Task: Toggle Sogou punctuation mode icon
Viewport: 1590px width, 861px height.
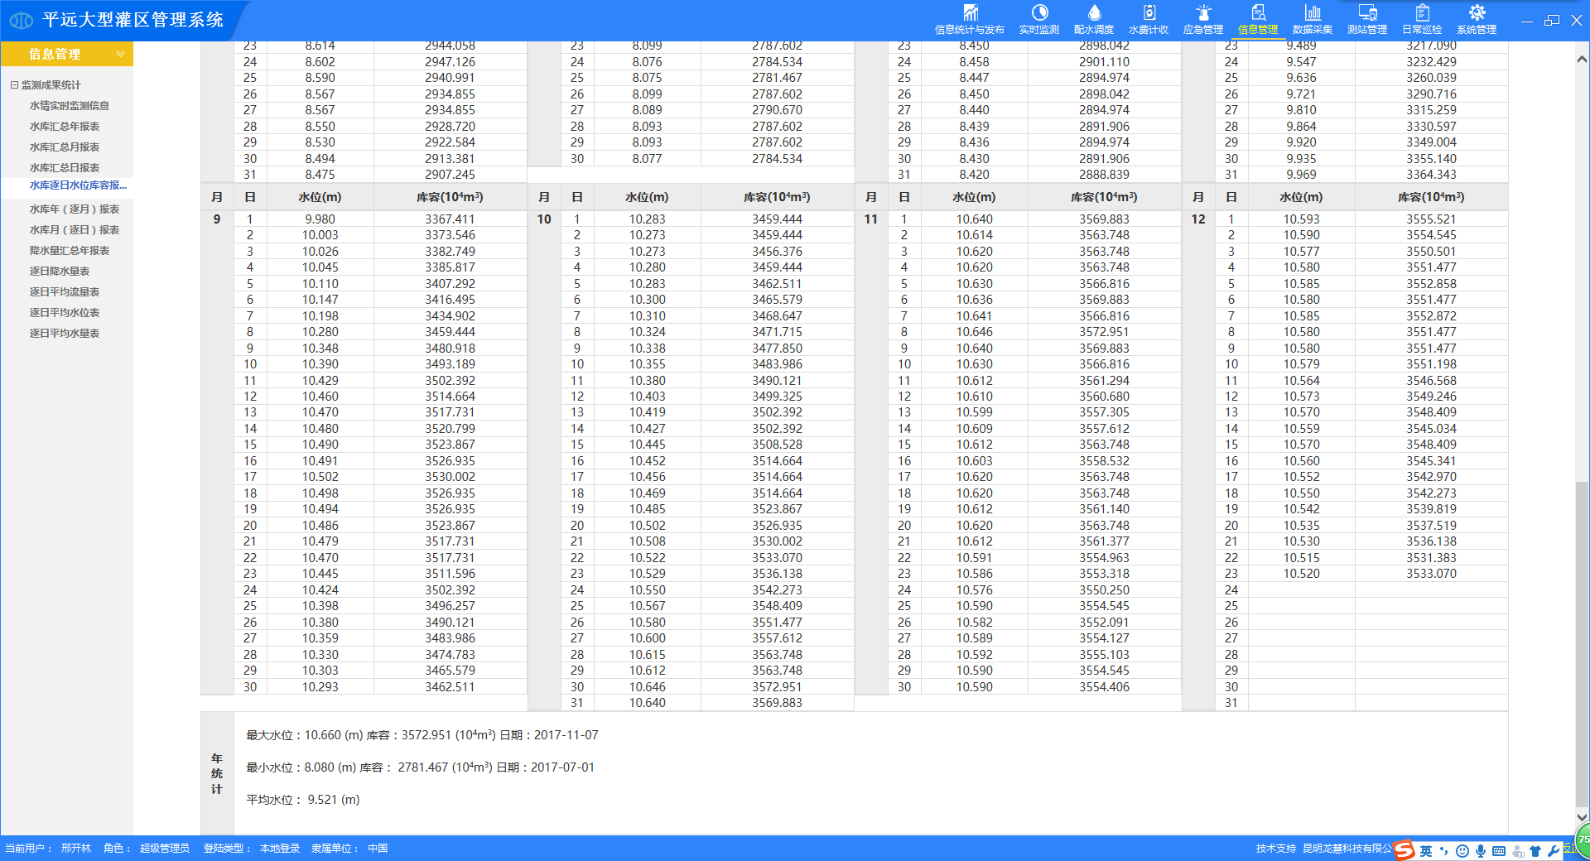Action: [x=1444, y=851]
